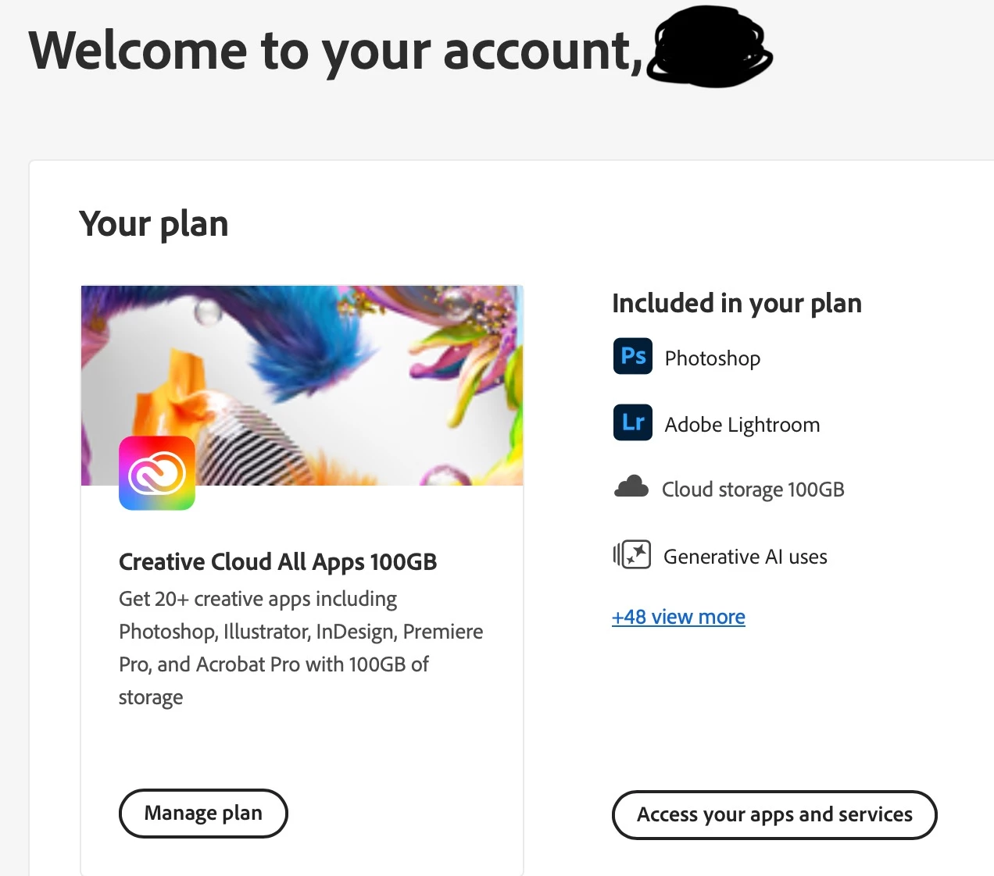The width and height of the screenshot is (994, 876).
Task: Click the Cloud storage 100GB text
Action: [x=753, y=490]
